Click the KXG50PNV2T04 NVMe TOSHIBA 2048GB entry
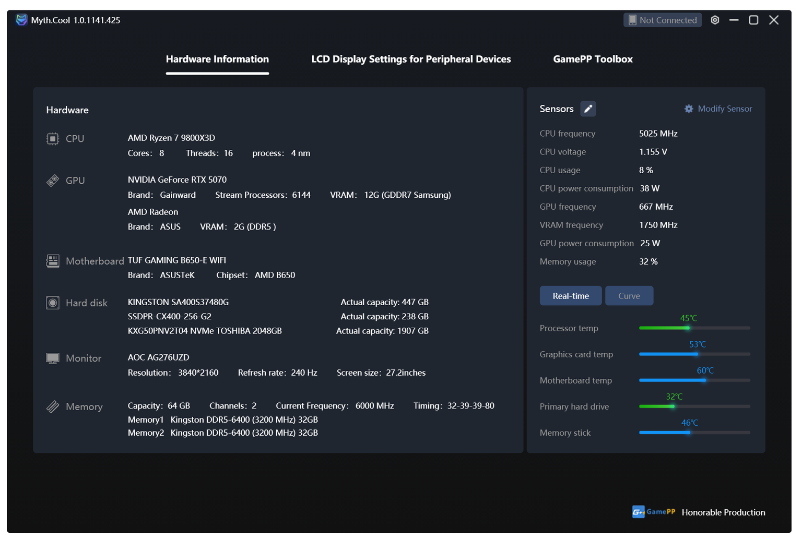Screen dimensions: 802x539 [x=205, y=331]
